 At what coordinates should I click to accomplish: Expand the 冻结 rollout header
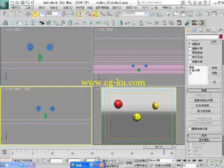pos(204,136)
